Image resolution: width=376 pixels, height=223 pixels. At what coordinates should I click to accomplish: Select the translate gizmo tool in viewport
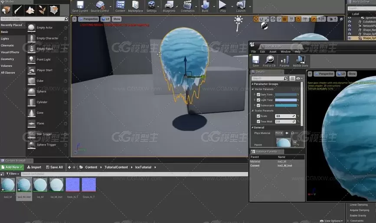coord(256,19)
